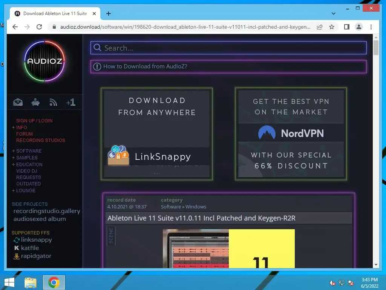Click the katfile text link
This screenshot has width=386, height=290.
30,248
